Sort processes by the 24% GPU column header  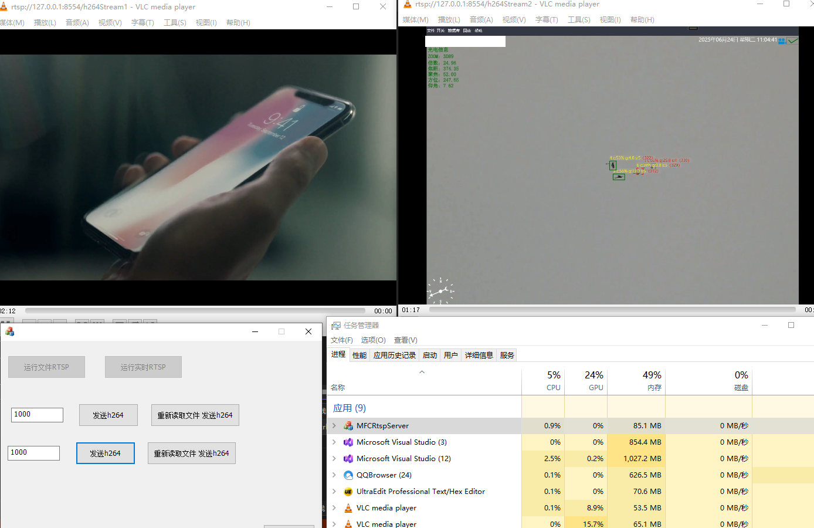tap(586, 381)
